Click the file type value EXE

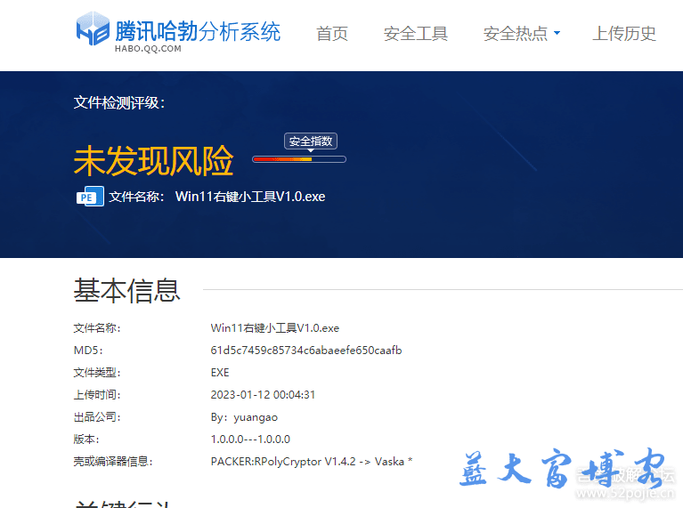pos(220,372)
